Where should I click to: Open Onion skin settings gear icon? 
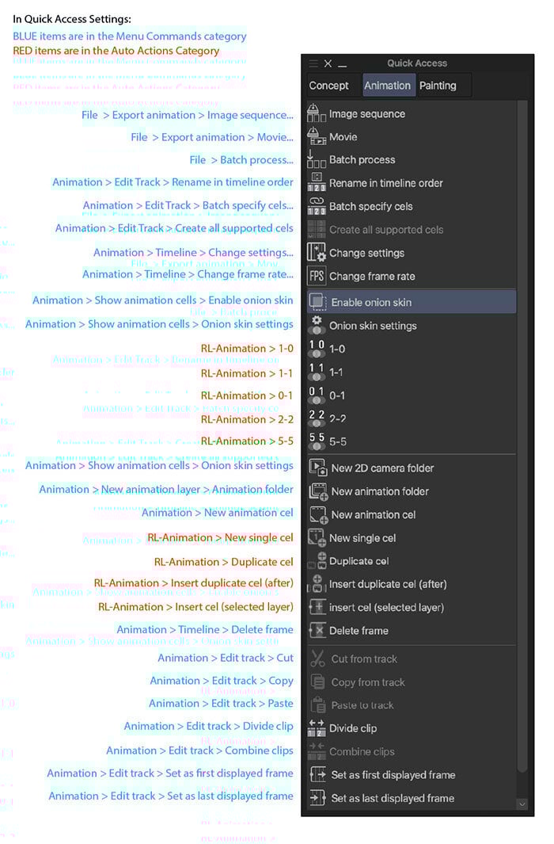coord(317,325)
